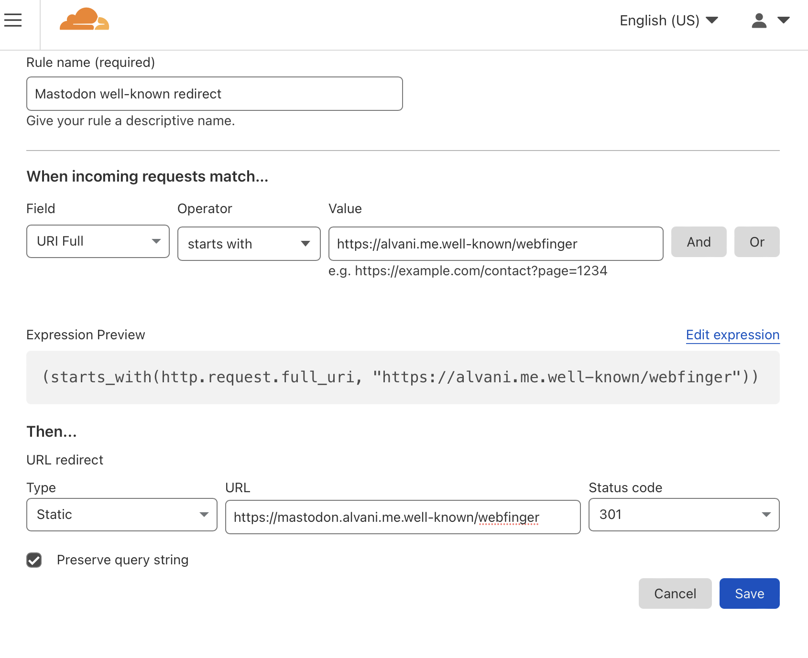
Task: Uncheck the Preserve query string checkbox
Action: tap(34, 560)
